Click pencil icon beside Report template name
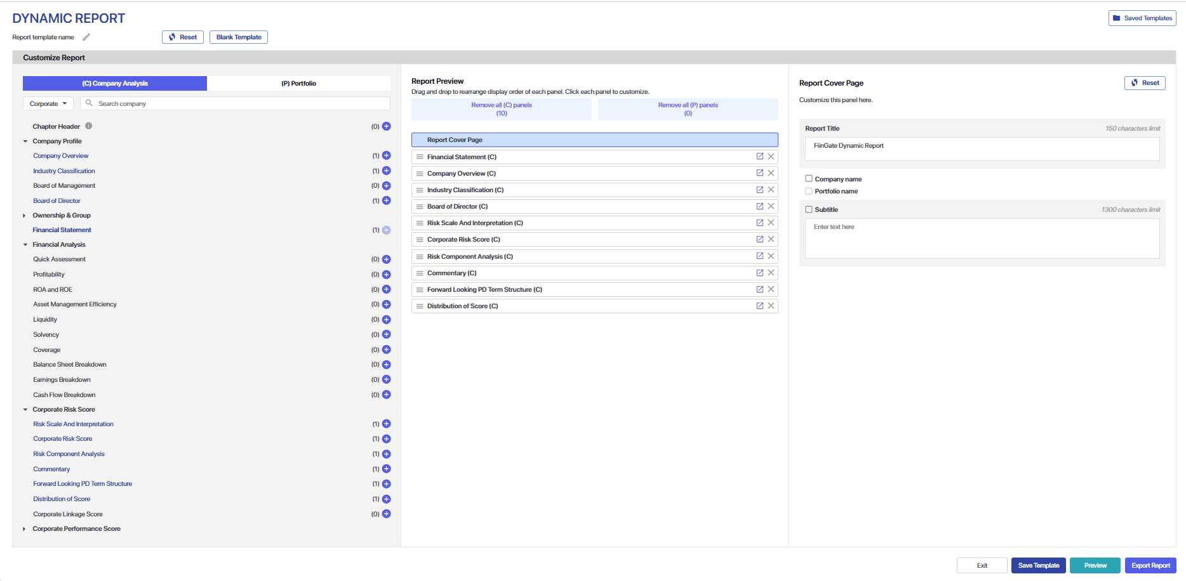Screen dimensions: 1186x581 (86, 37)
